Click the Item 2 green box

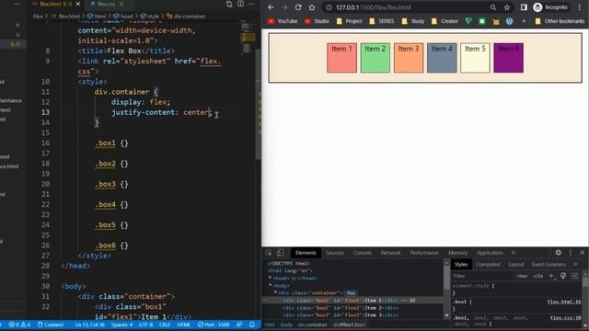click(x=375, y=58)
